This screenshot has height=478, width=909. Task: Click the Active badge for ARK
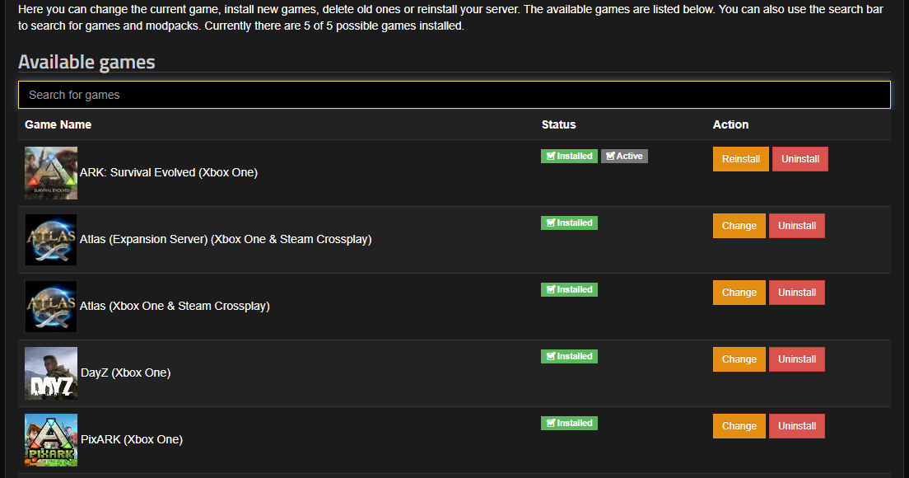[624, 156]
